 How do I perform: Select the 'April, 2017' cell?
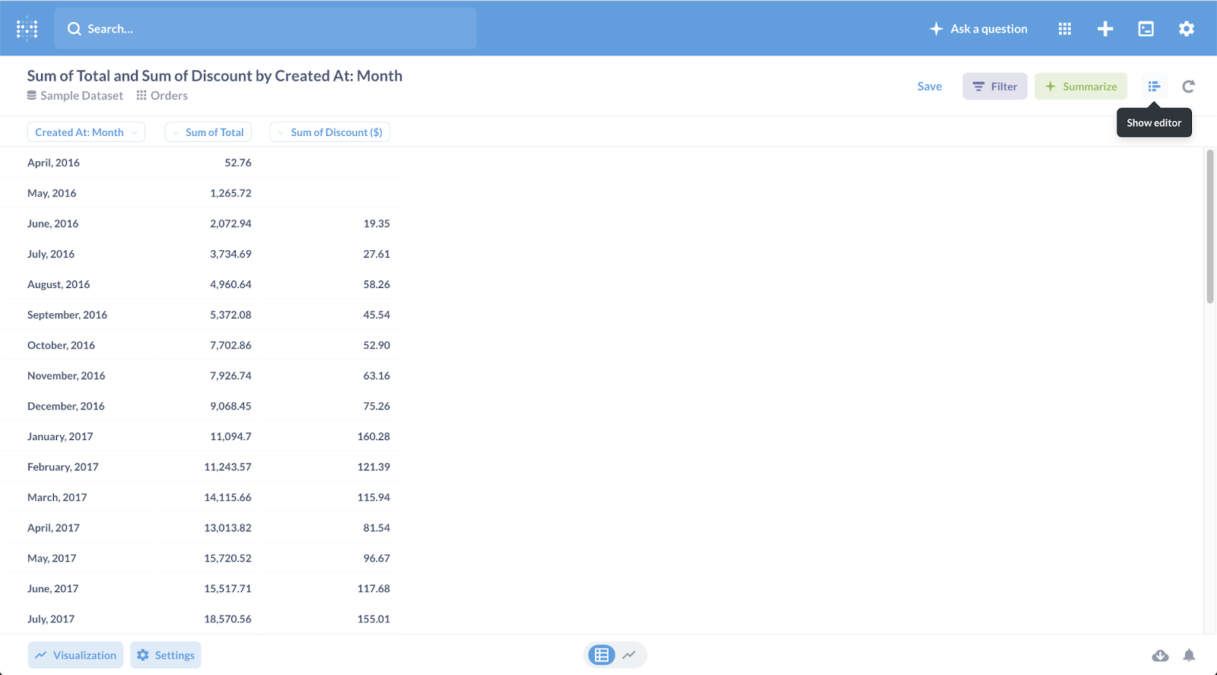[53, 528]
